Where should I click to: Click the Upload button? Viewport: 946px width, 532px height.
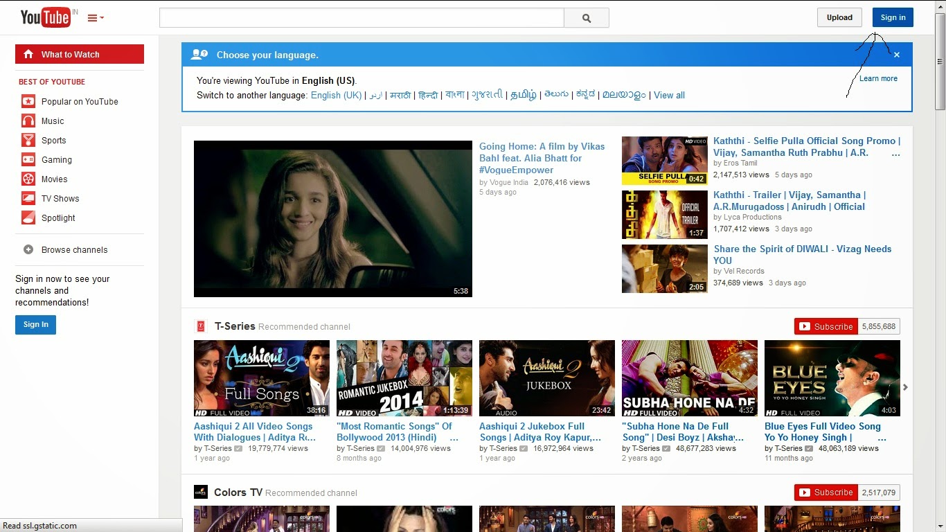click(839, 17)
